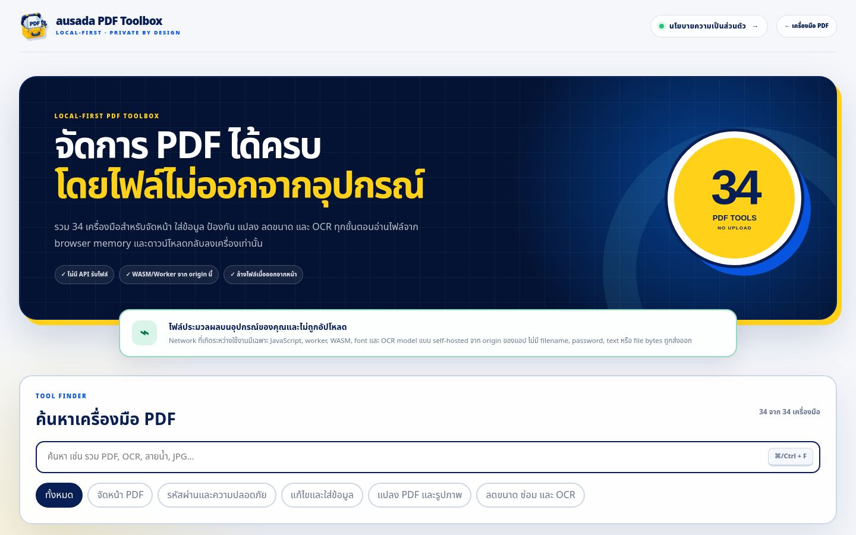Click the ล้างไฟล์เมื่อออกจากหน้า badge
Image resolution: width=856 pixels, height=535 pixels.
click(263, 275)
